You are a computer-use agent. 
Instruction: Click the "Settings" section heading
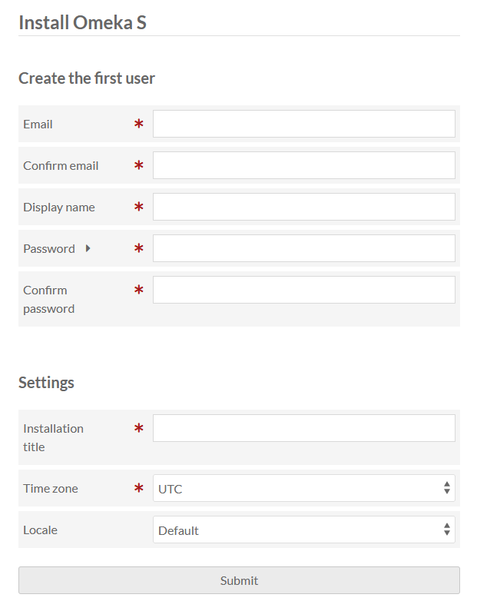coord(46,383)
